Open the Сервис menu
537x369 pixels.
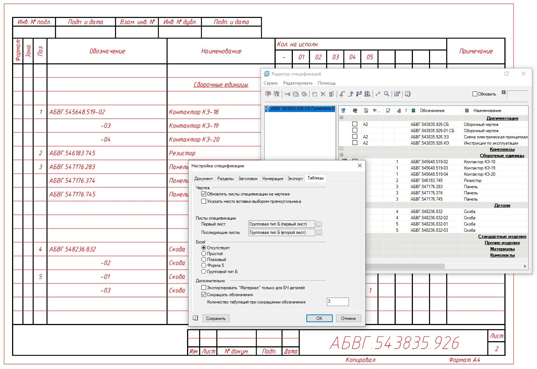[x=271, y=83]
